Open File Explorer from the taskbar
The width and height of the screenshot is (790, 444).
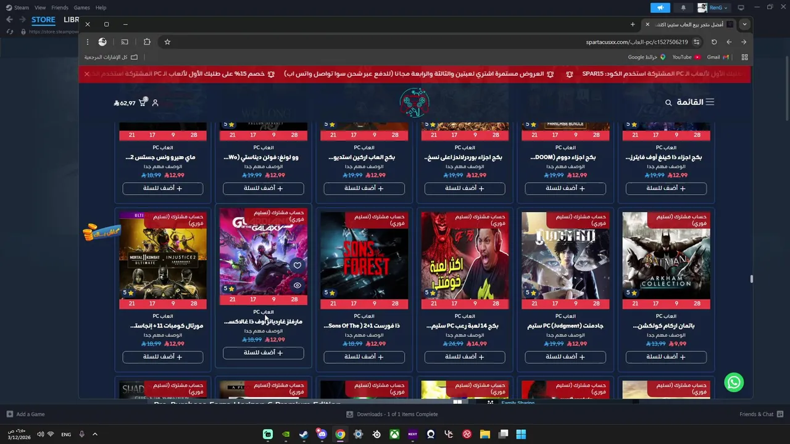pos(485,434)
